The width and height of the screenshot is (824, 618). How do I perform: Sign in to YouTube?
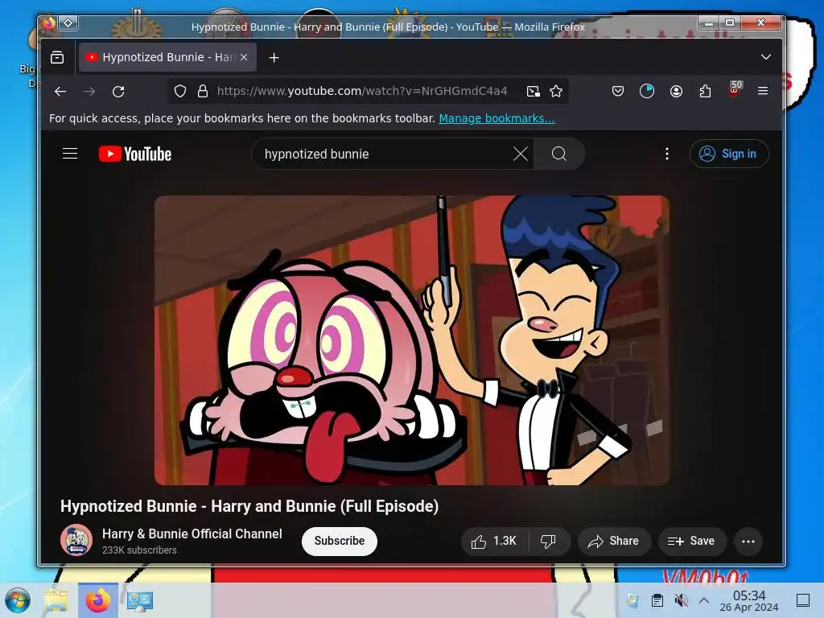pyautogui.click(x=729, y=154)
